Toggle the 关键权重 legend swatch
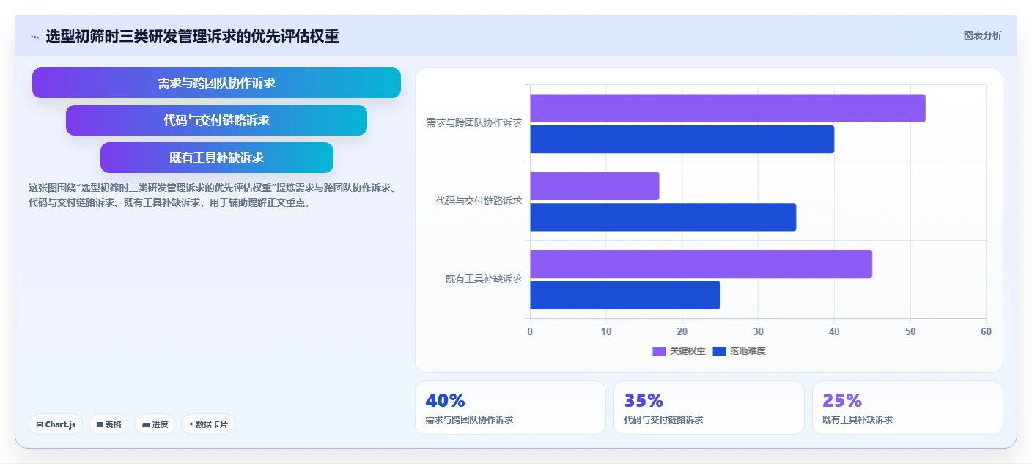The width and height of the screenshot is (1032, 464). coord(659,352)
